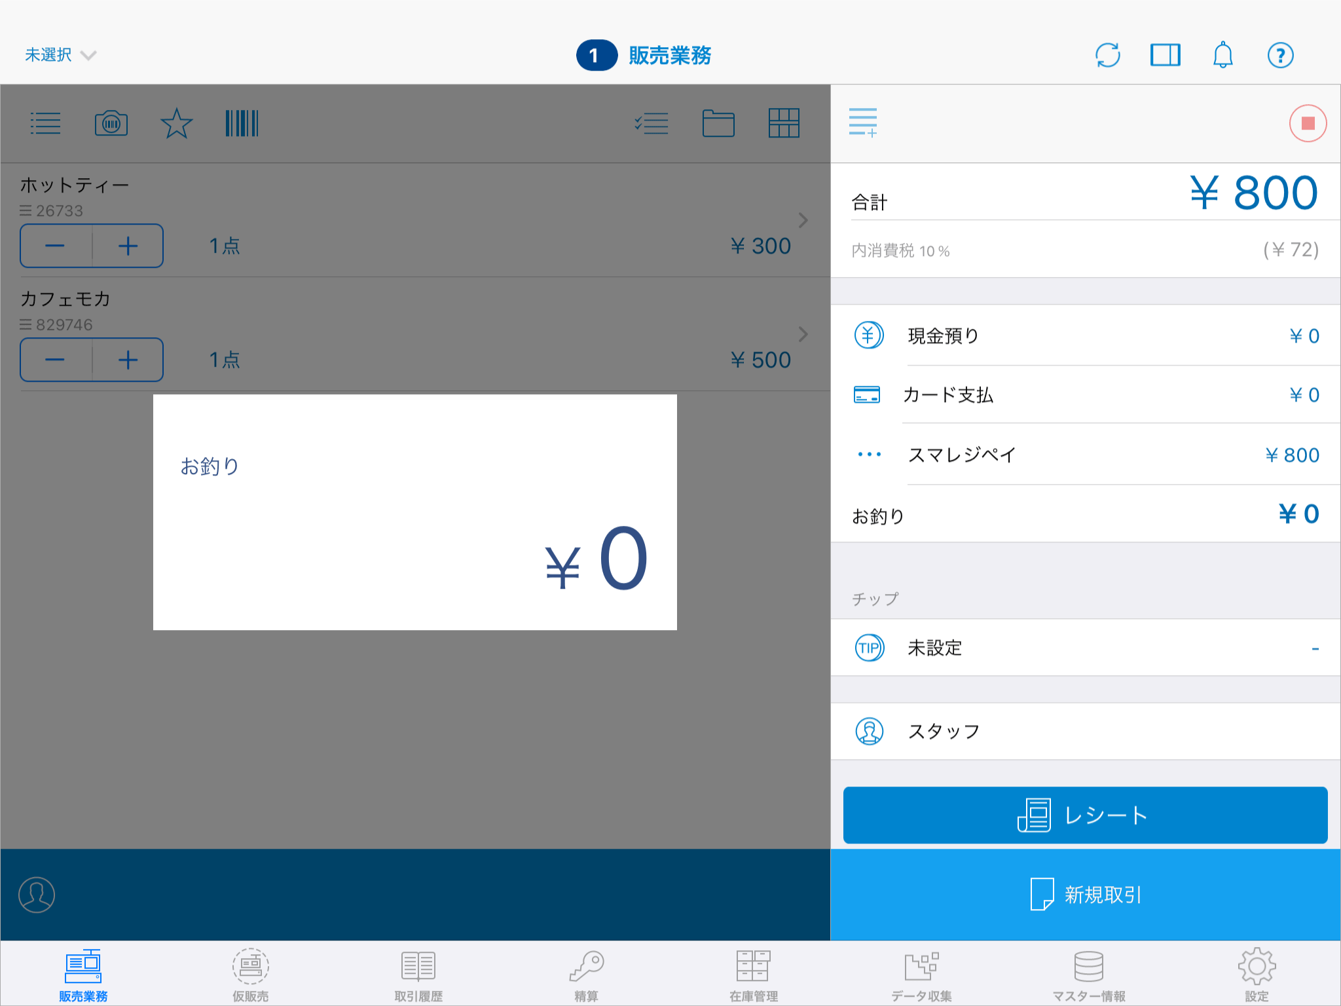Click the add line item icon

[x=862, y=123]
